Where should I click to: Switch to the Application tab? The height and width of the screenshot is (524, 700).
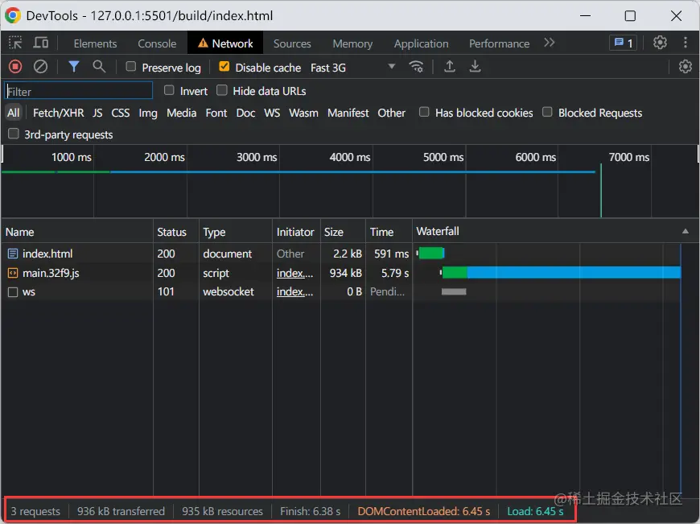coord(421,43)
